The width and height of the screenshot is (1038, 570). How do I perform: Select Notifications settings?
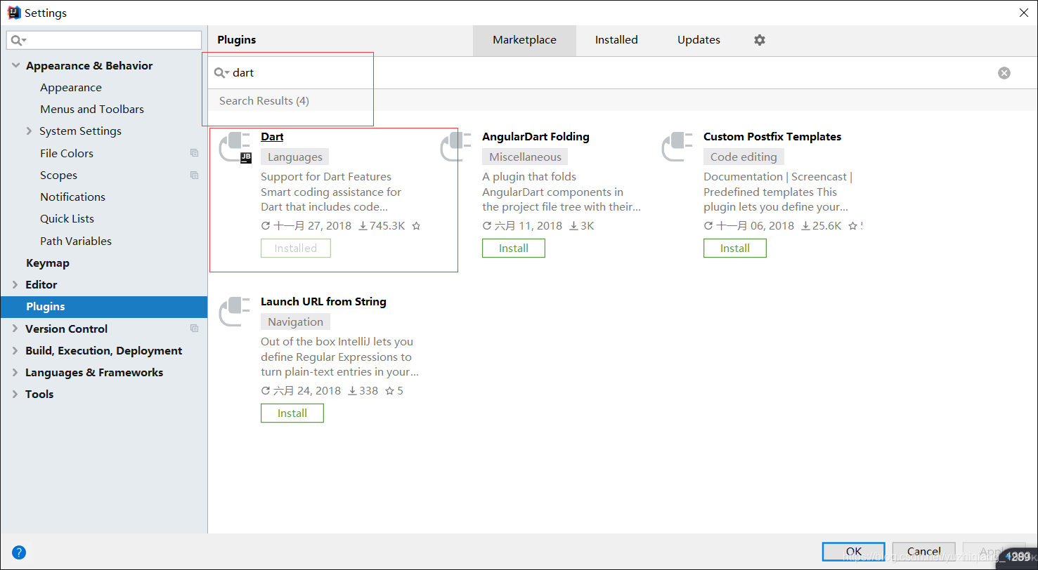(x=72, y=197)
